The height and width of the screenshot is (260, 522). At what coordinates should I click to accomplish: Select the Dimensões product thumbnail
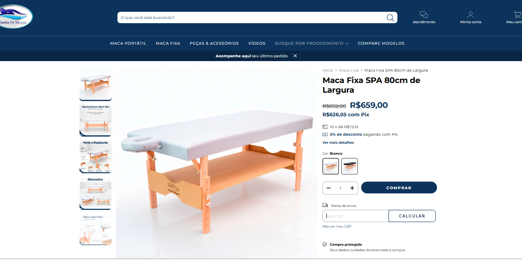coord(96,193)
